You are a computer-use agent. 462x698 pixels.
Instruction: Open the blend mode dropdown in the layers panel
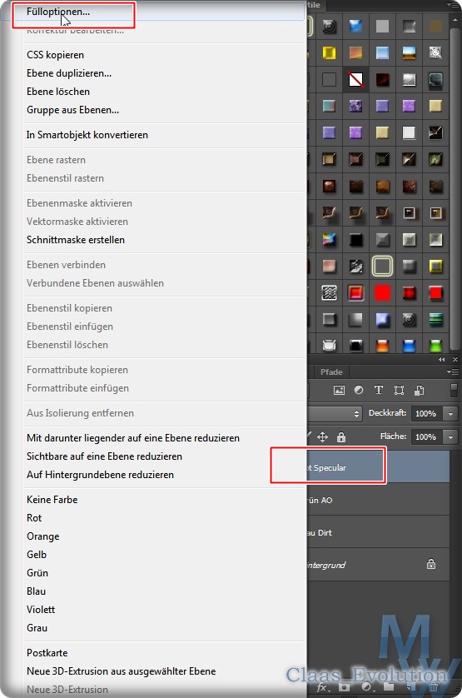click(x=335, y=413)
